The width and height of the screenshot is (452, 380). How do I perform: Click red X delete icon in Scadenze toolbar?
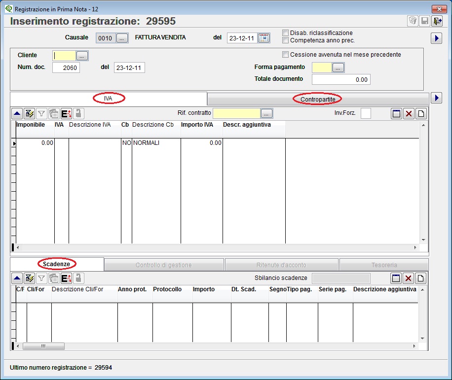click(x=409, y=278)
